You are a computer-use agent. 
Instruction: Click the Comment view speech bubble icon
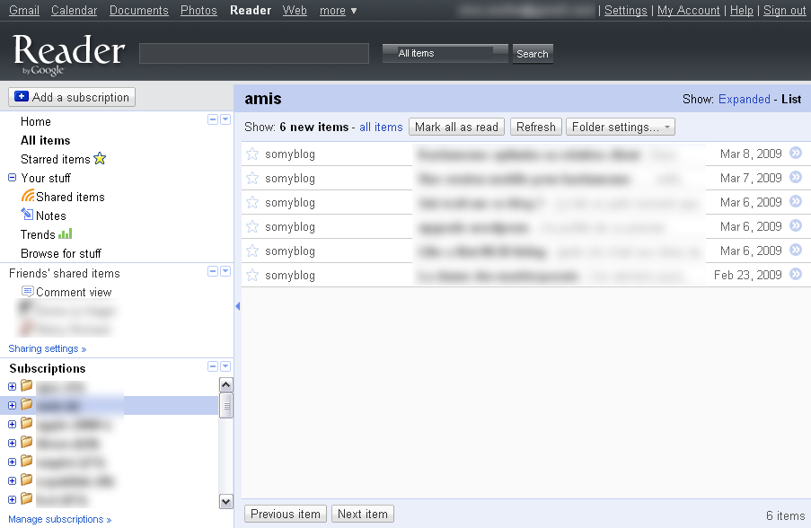[x=28, y=291]
